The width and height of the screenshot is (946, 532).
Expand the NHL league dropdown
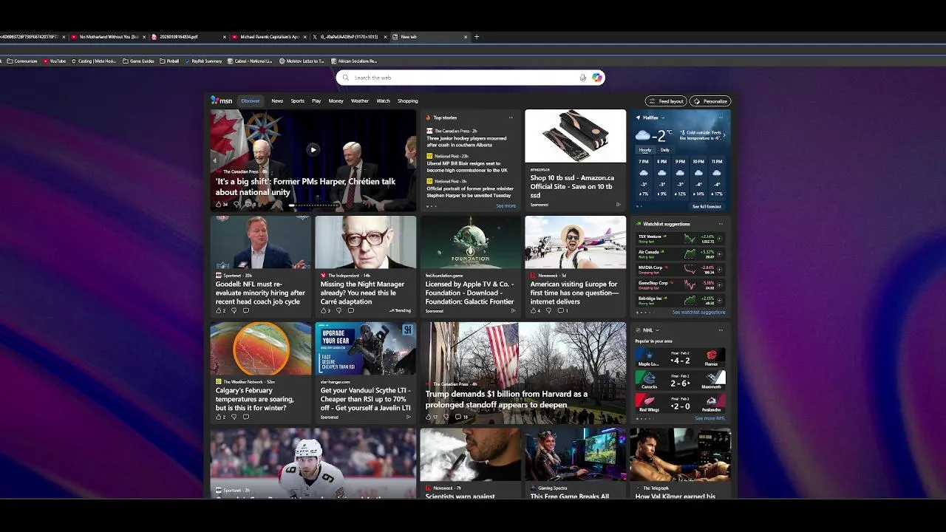coord(657,330)
